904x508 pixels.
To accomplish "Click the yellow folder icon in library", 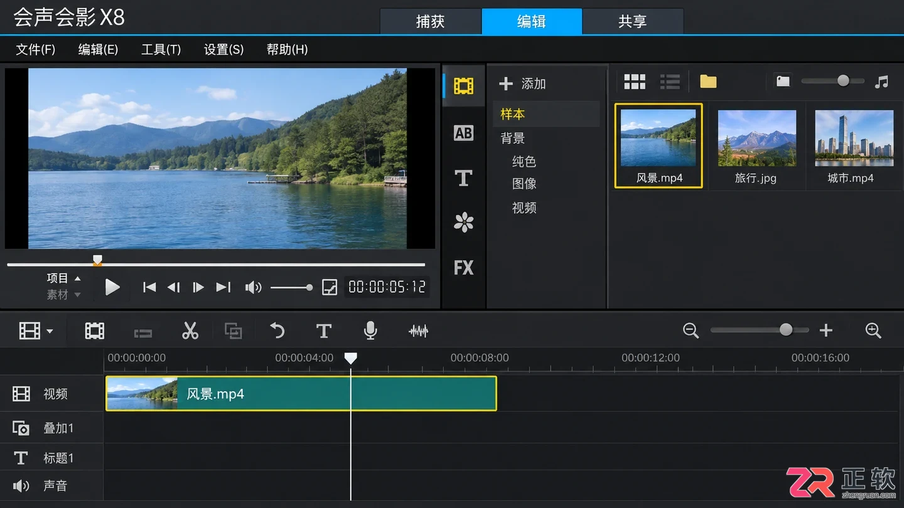I will 708,82.
